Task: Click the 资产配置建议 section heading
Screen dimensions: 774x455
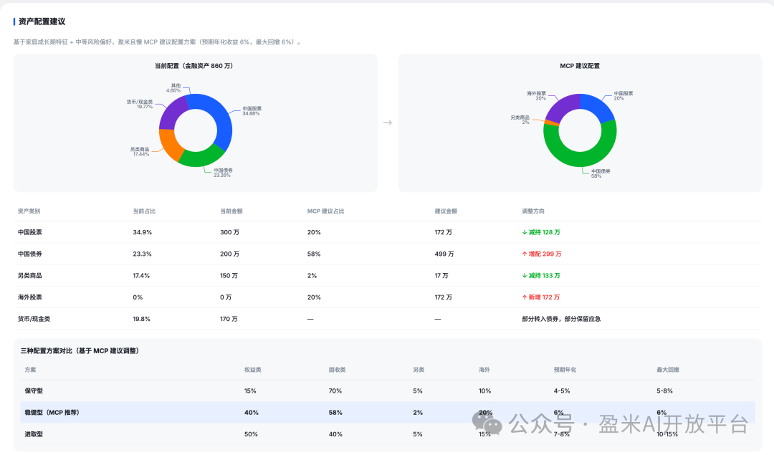Action: point(42,21)
